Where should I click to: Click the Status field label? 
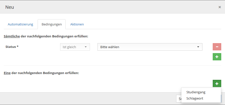pos(10,47)
